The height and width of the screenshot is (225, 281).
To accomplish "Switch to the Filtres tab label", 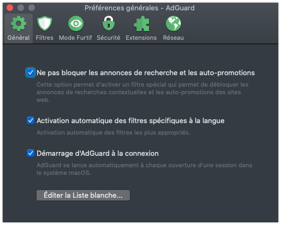I will click(x=45, y=38).
